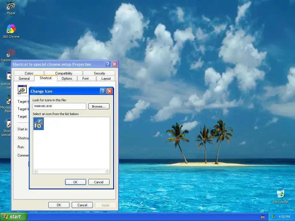Click the 4:50 PM clock

tap(284, 217)
